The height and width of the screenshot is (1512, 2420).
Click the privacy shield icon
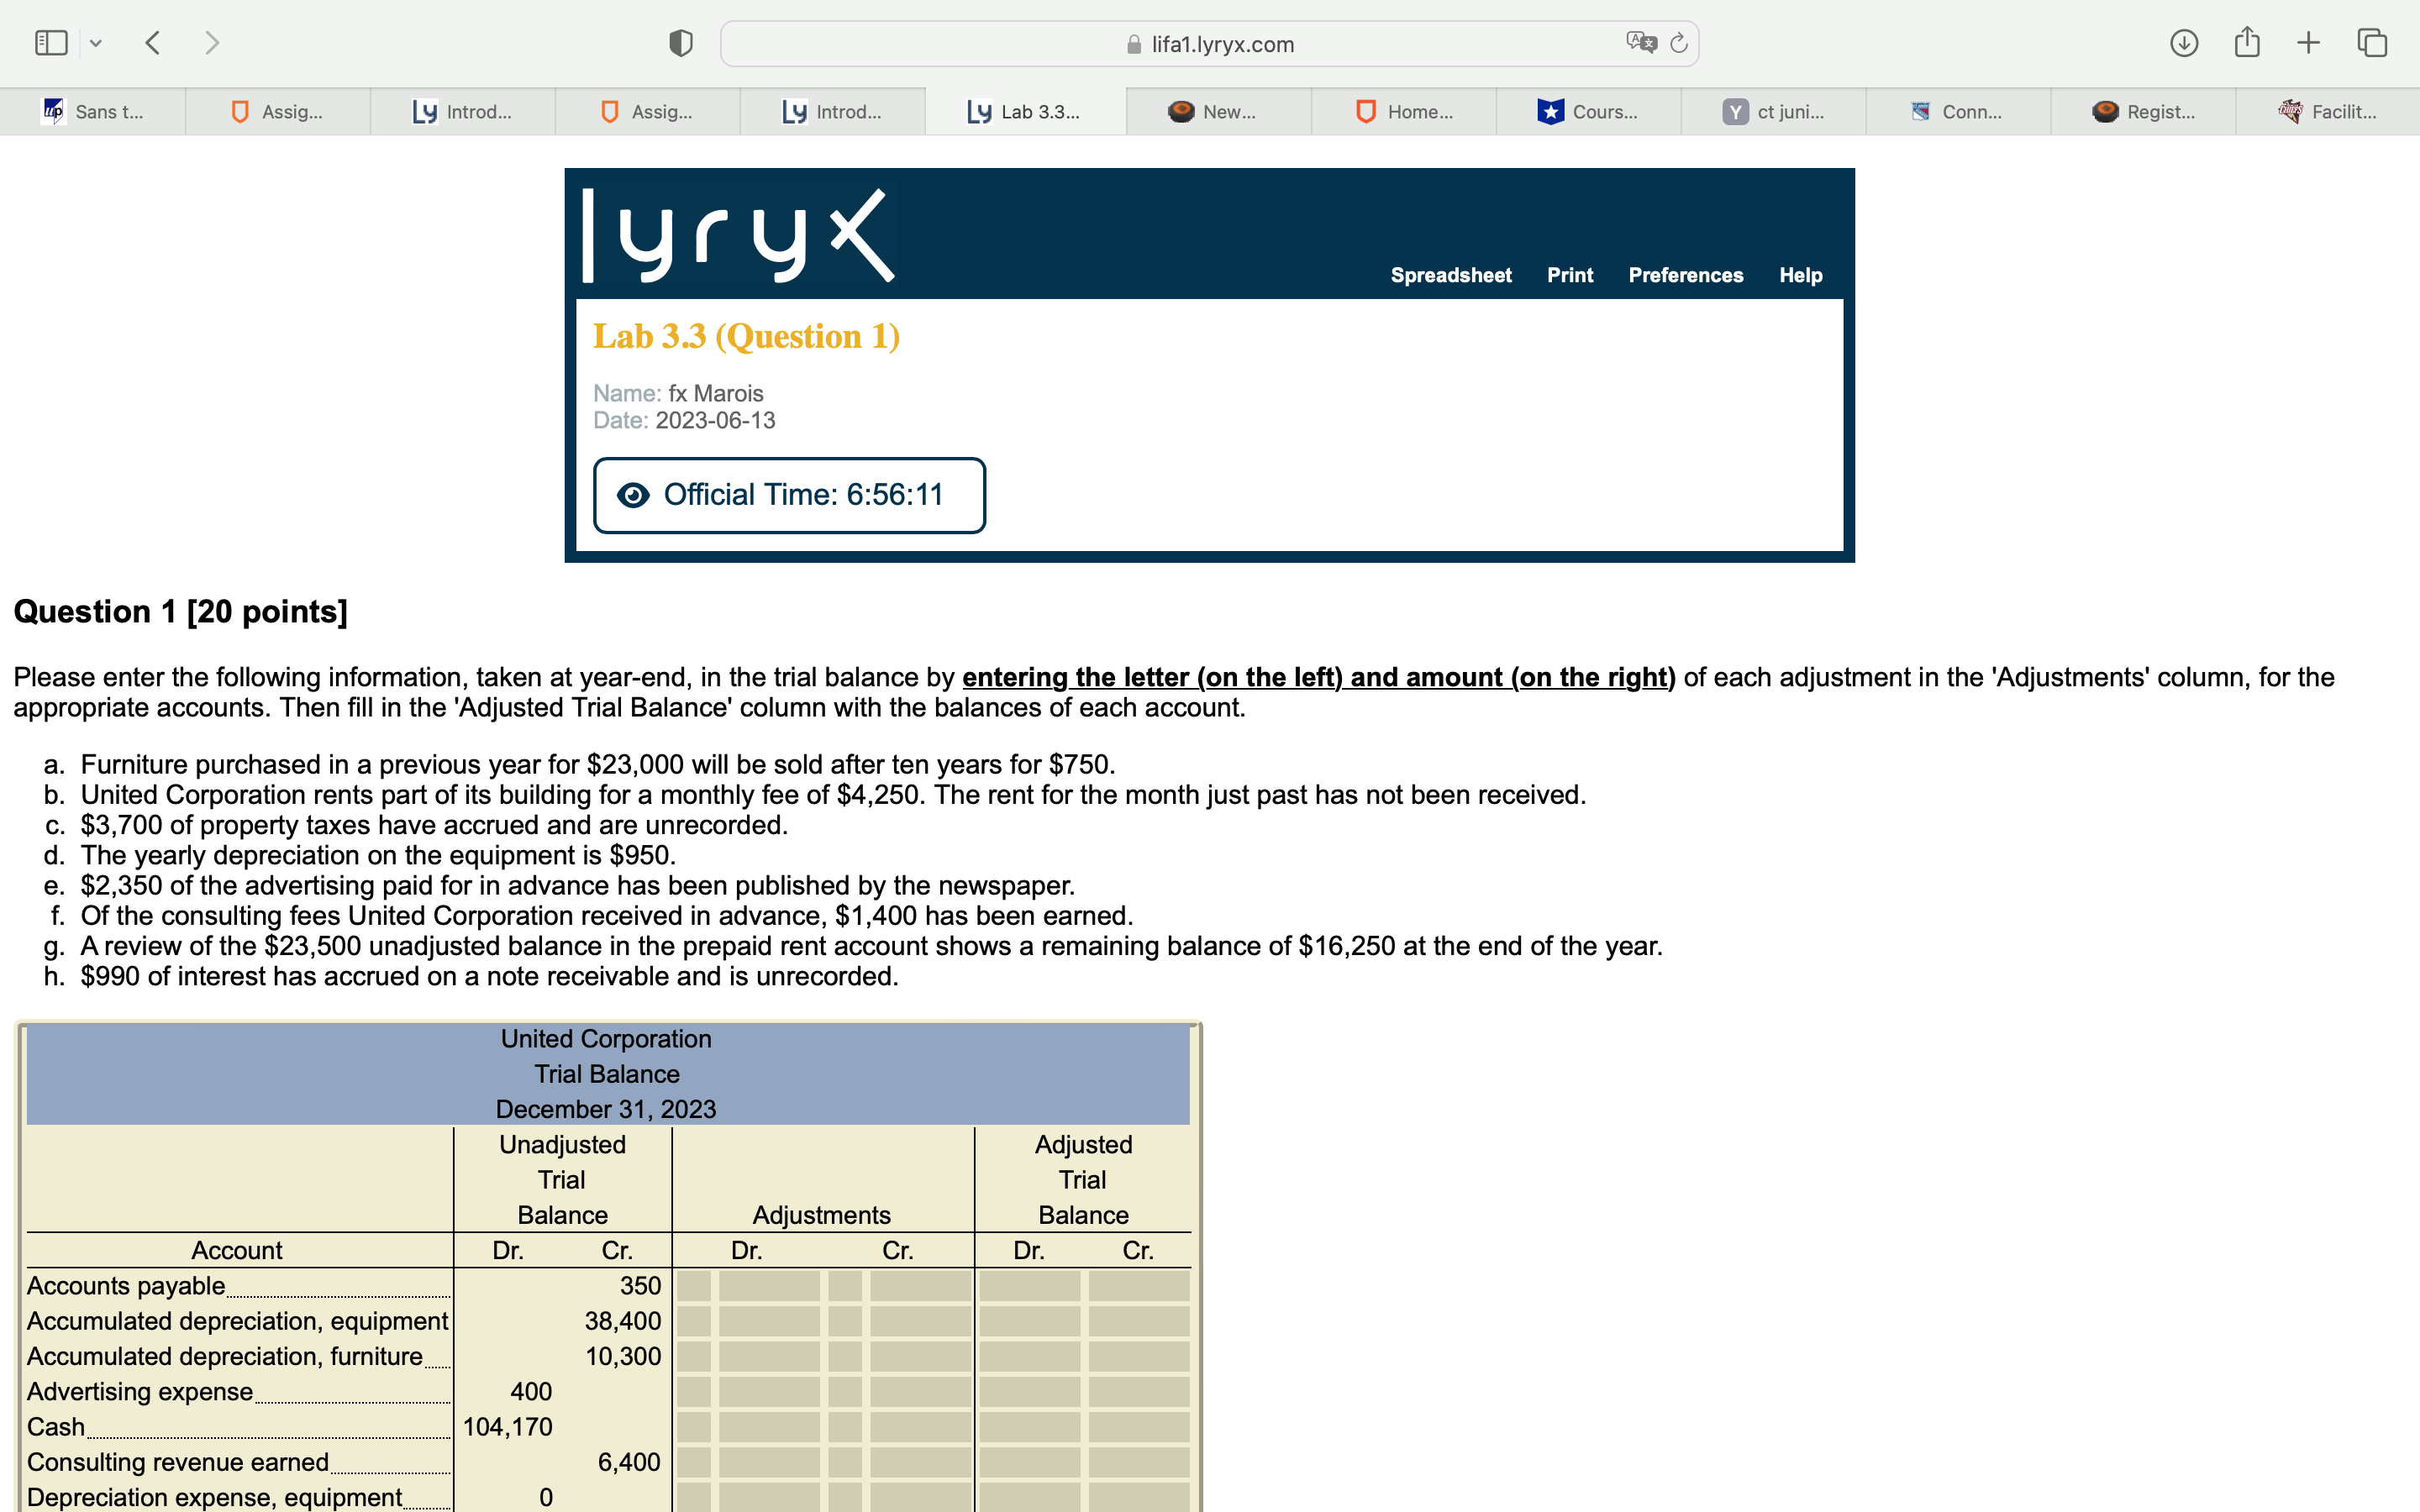[681, 43]
